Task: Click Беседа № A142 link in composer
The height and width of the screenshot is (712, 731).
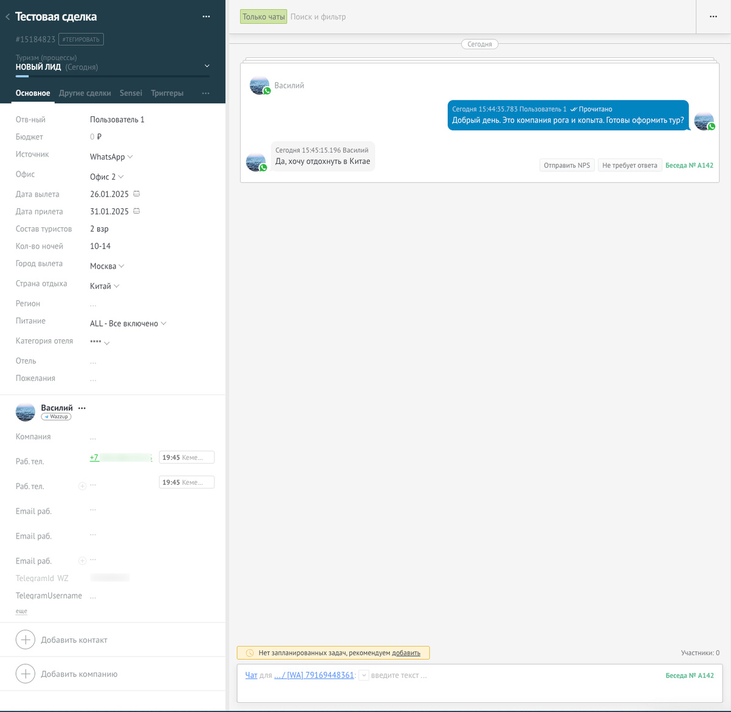Action: [x=690, y=675]
